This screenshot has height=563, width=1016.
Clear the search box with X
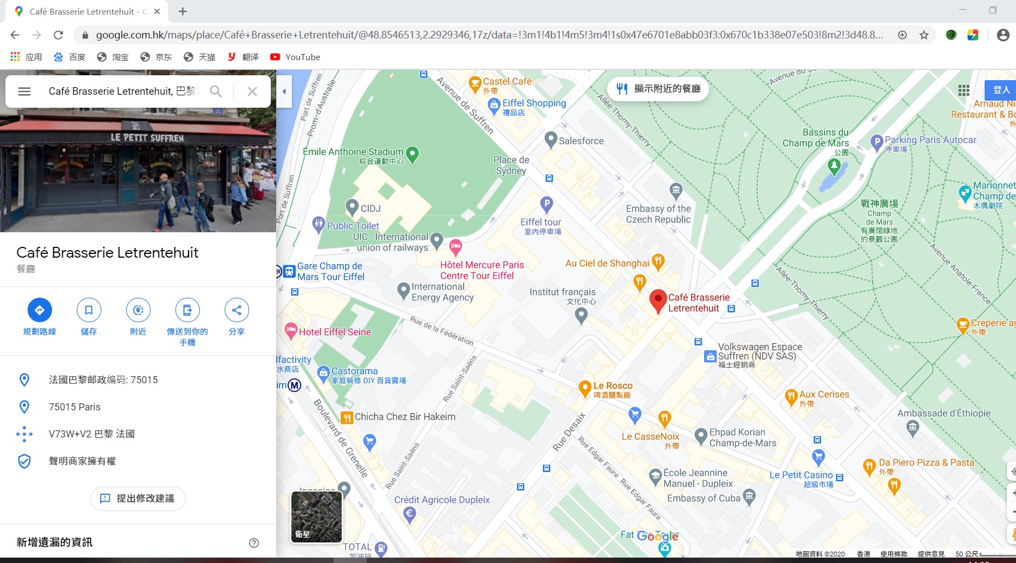point(252,91)
